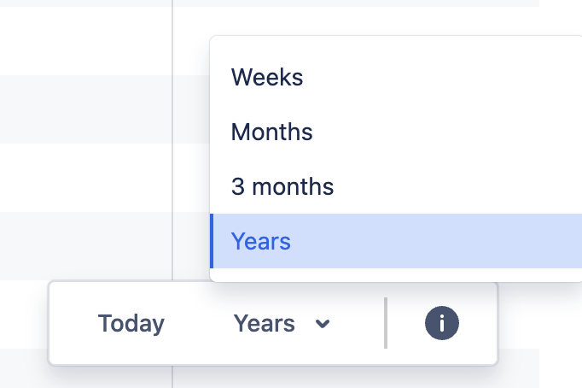Click the info icon in the toolbar
This screenshot has width=582, height=388.
point(442,324)
